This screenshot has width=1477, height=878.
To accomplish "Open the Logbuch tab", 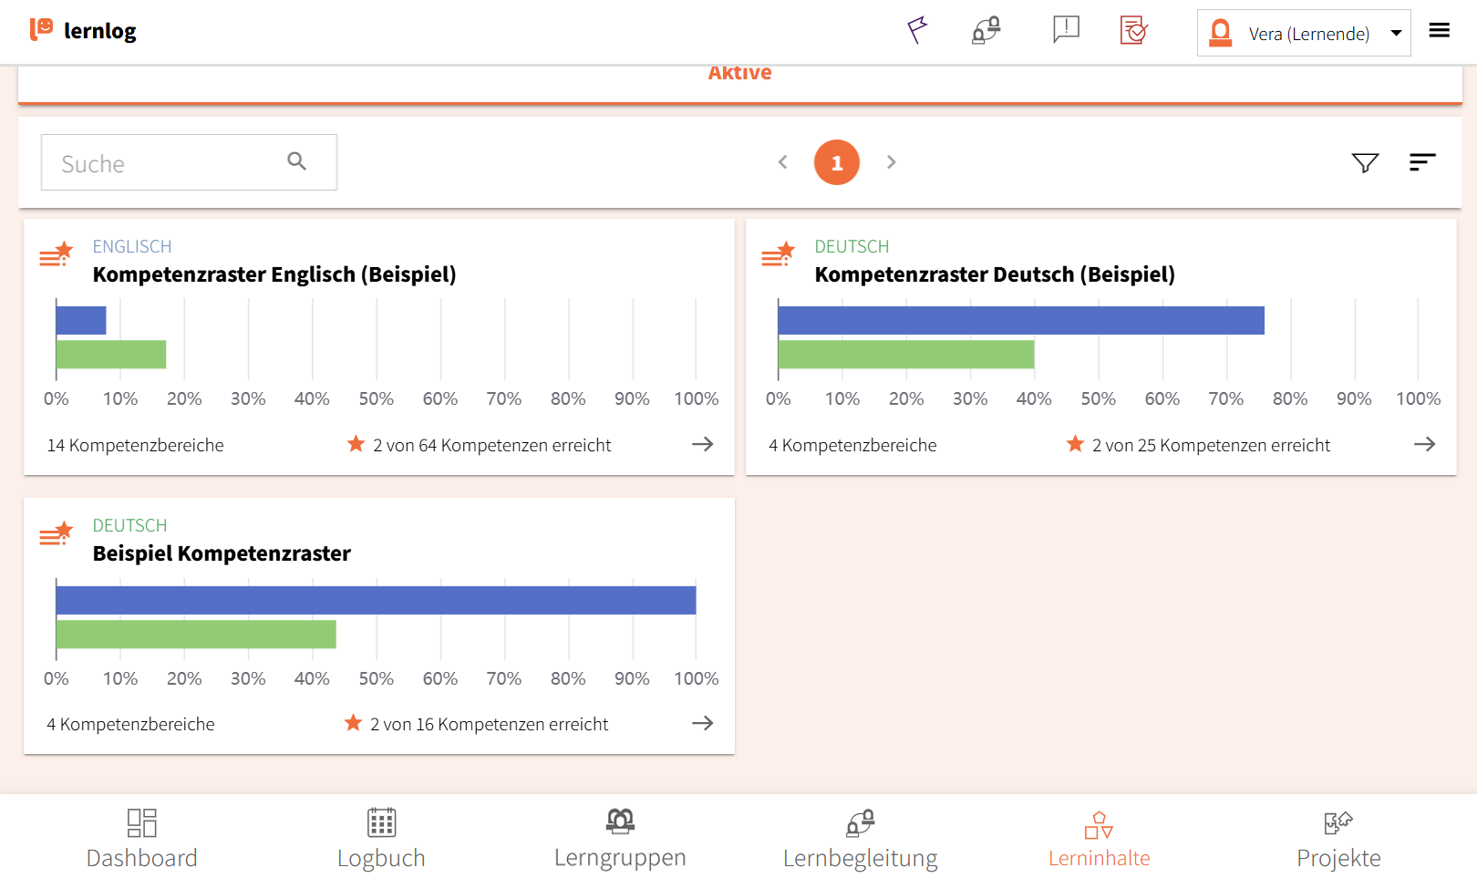I will coord(381,839).
